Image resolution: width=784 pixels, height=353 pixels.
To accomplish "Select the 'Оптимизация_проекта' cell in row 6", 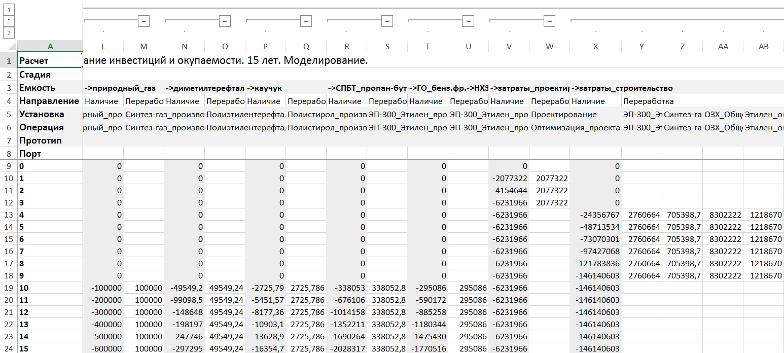I will click(x=575, y=128).
